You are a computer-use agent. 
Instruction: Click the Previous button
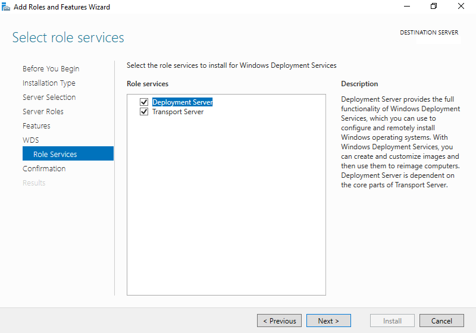click(x=279, y=321)
